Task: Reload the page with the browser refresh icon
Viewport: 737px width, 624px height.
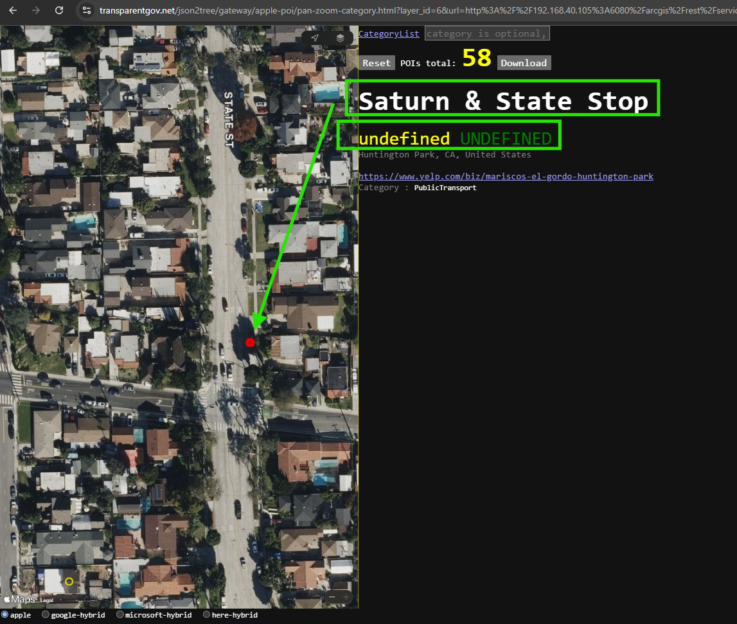Action: 59,10
